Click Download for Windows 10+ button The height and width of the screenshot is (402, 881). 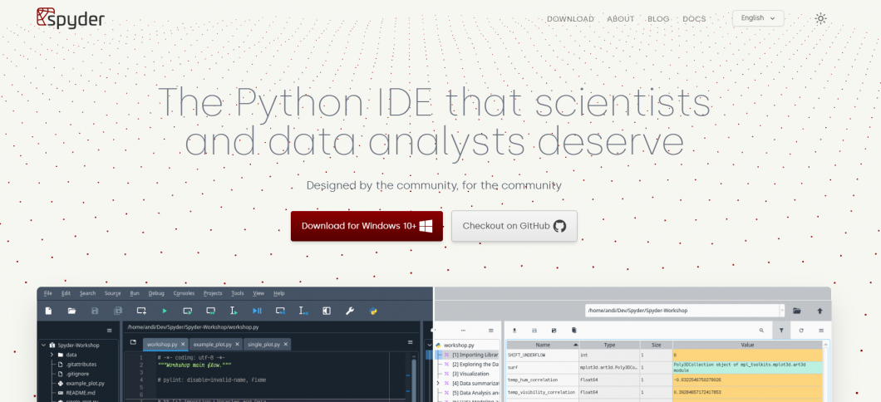point(367,226)
